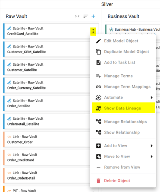Expand the Automate submenu arrow
Screen dimensions: 160x192
coord(151,98)
